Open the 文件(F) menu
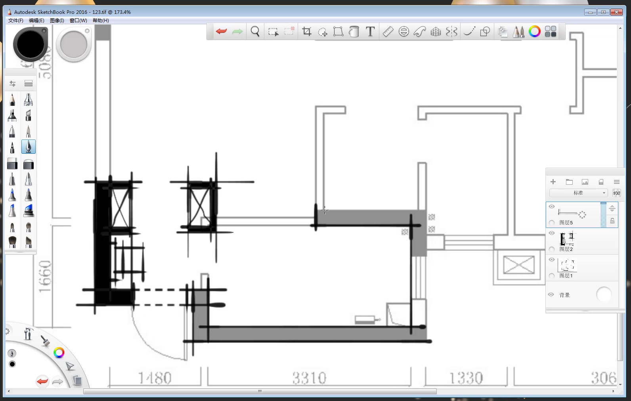This screenshot has width=631, height=401. coord(16,21)
